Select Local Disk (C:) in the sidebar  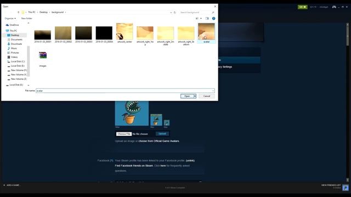(18, 61)
